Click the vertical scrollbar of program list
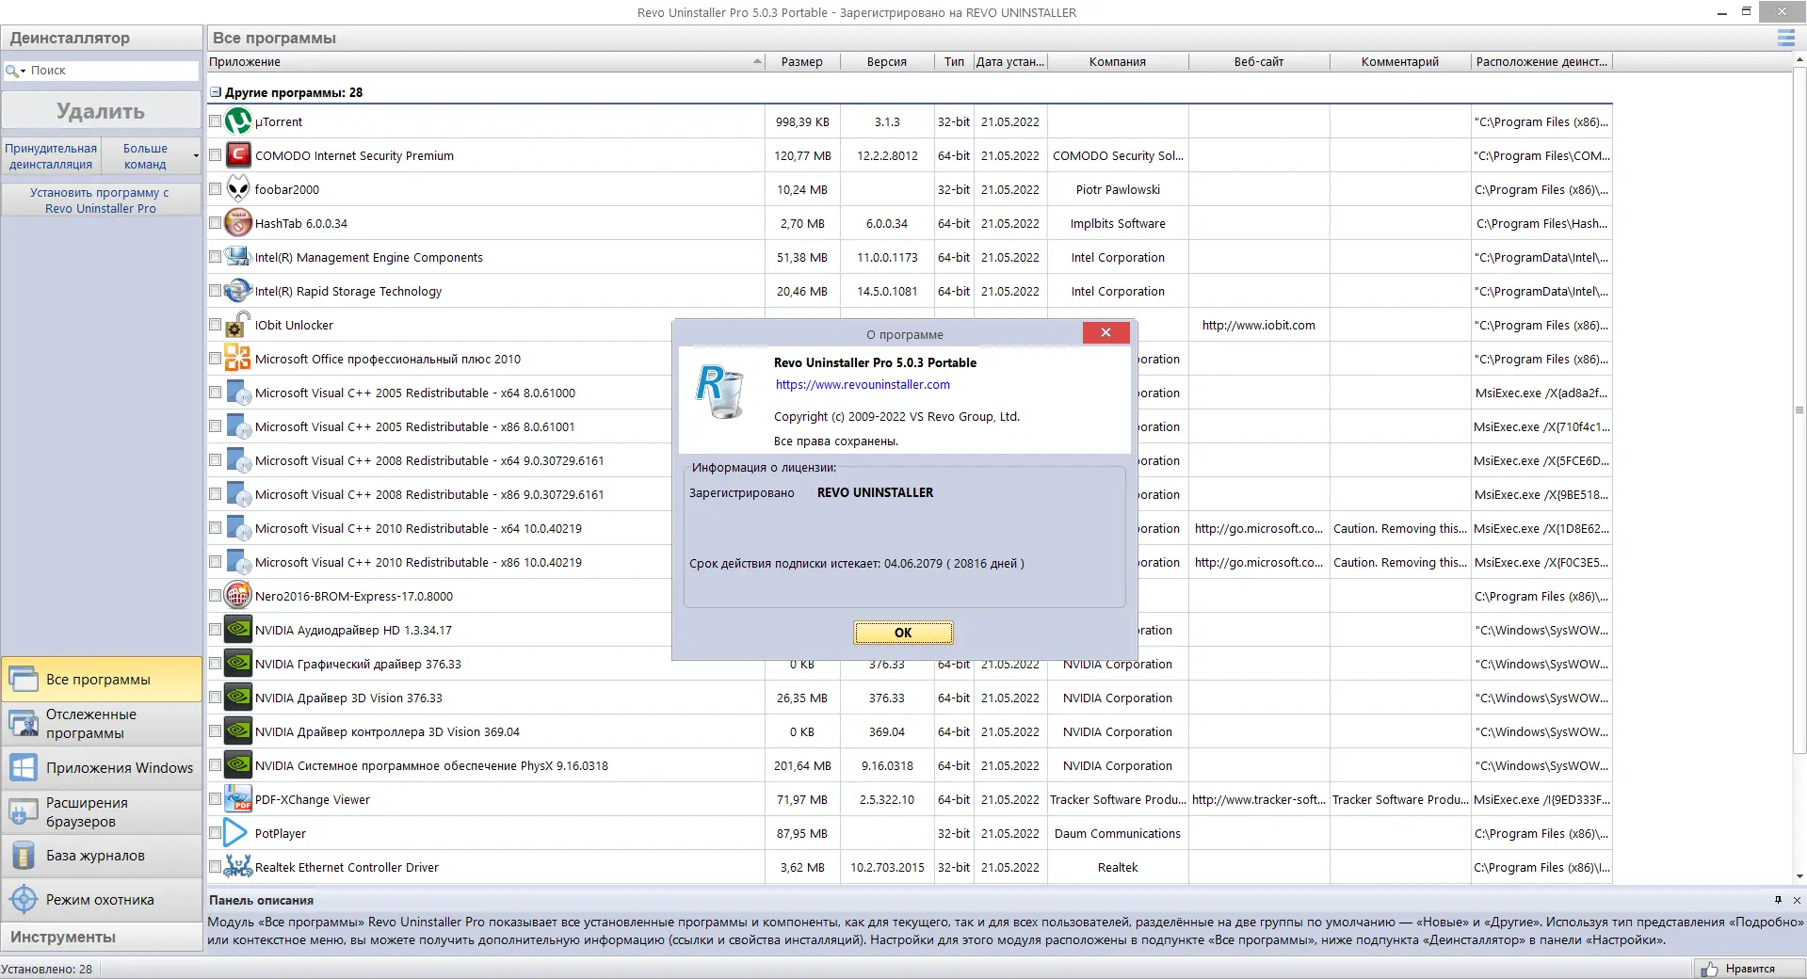Screen dimensions: 1807x979 1799,410
